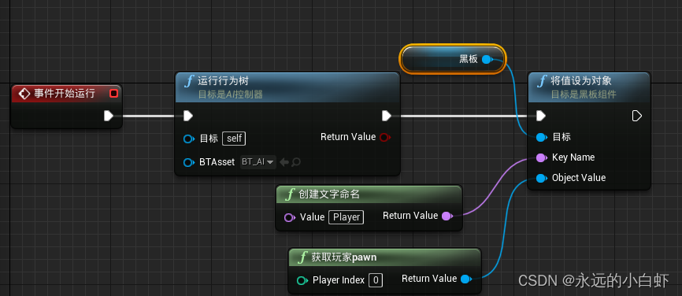Click the BTAsset label text
The height and width of the screenshot is (296, 682).
pos(217,162)
